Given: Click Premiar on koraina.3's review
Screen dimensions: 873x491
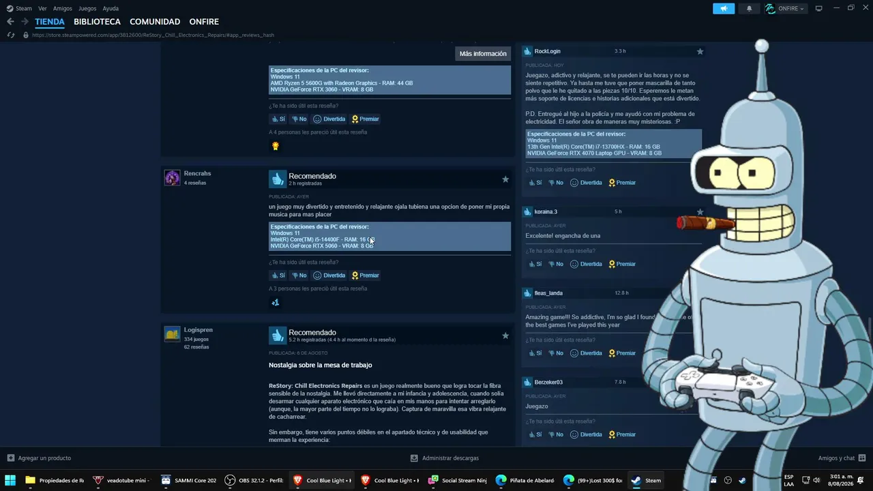Looking at the screenshot, I should (x=622, y=264).
